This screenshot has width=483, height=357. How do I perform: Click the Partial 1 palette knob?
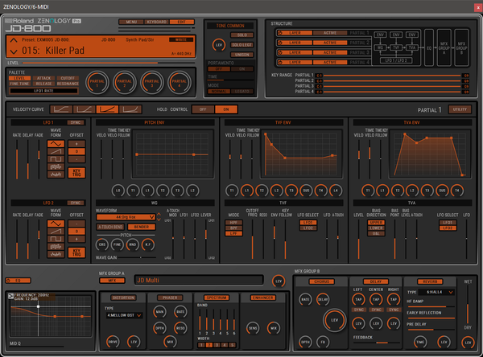[97, 82]
